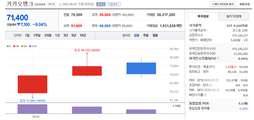Click the 전일 value 78,500
Viewport: 254px width, 120px height.
(77, 15)
